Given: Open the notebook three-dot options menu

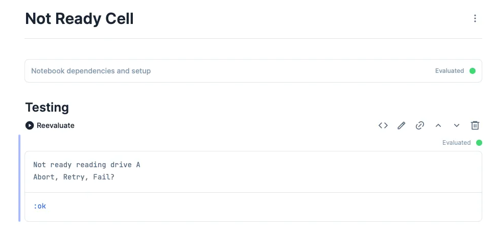Looking at the screenshot, I should 475,19.
